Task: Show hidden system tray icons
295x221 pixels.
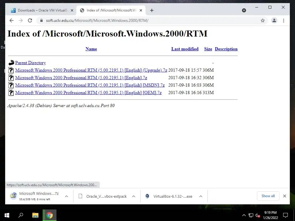Action: (244, 215)
